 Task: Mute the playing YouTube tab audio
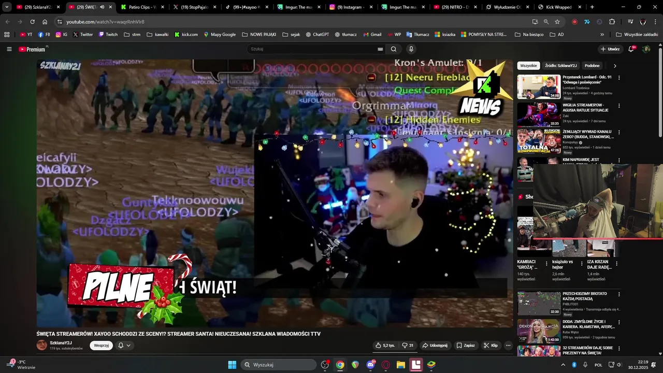pos(102,7)
